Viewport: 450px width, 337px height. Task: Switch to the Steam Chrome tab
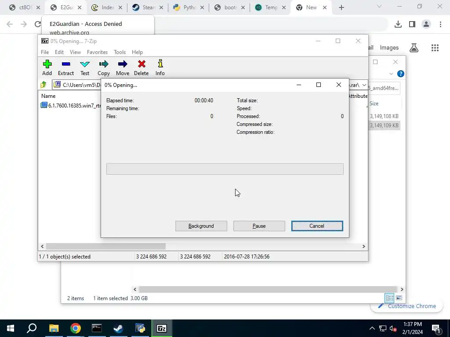pyautogui.click(x=148, y=7)
